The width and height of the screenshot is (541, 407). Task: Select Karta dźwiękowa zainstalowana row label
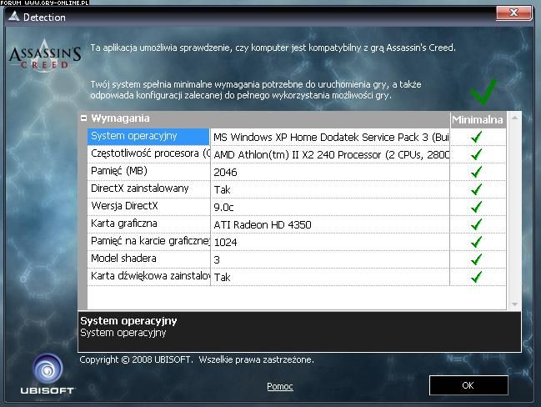[148, 276]
